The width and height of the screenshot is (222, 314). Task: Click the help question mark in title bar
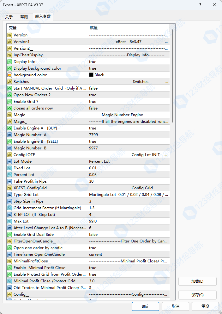[x=200, y=5]
